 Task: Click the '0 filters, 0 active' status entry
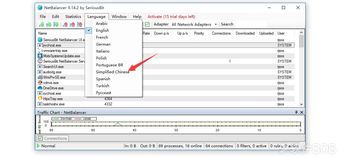pos(251,146)
